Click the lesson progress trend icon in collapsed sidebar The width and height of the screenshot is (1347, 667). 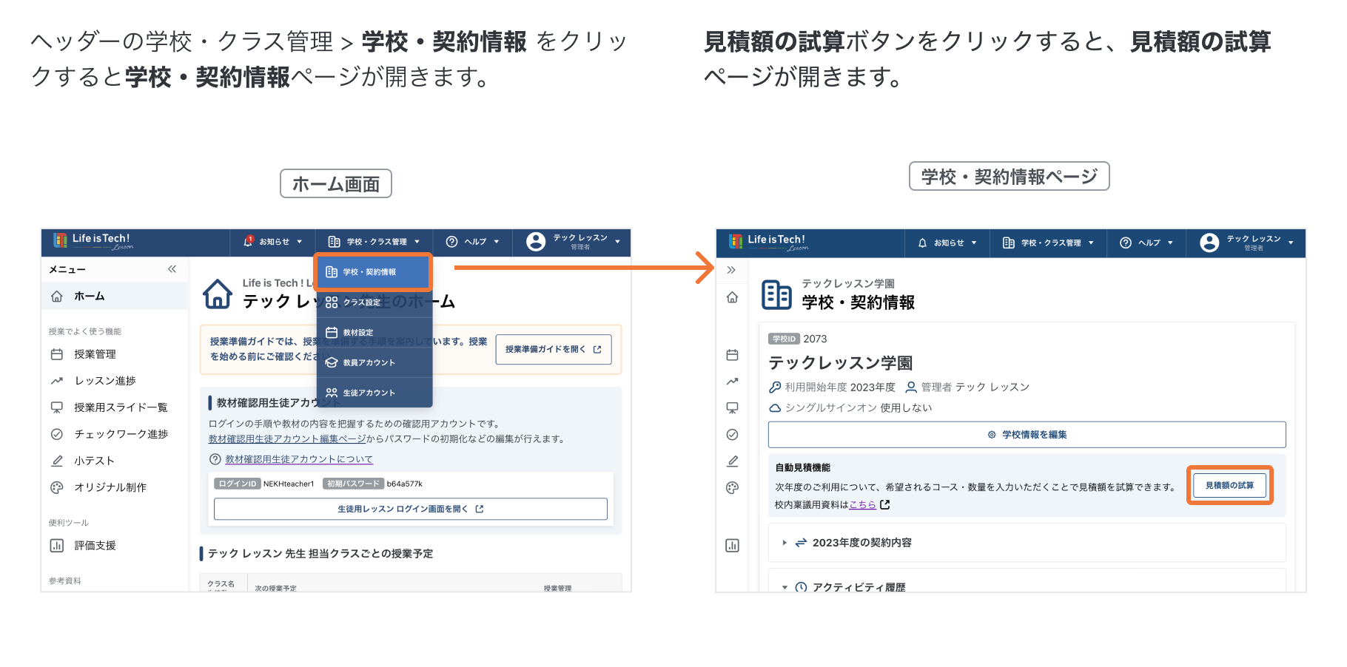coord(732,382)
